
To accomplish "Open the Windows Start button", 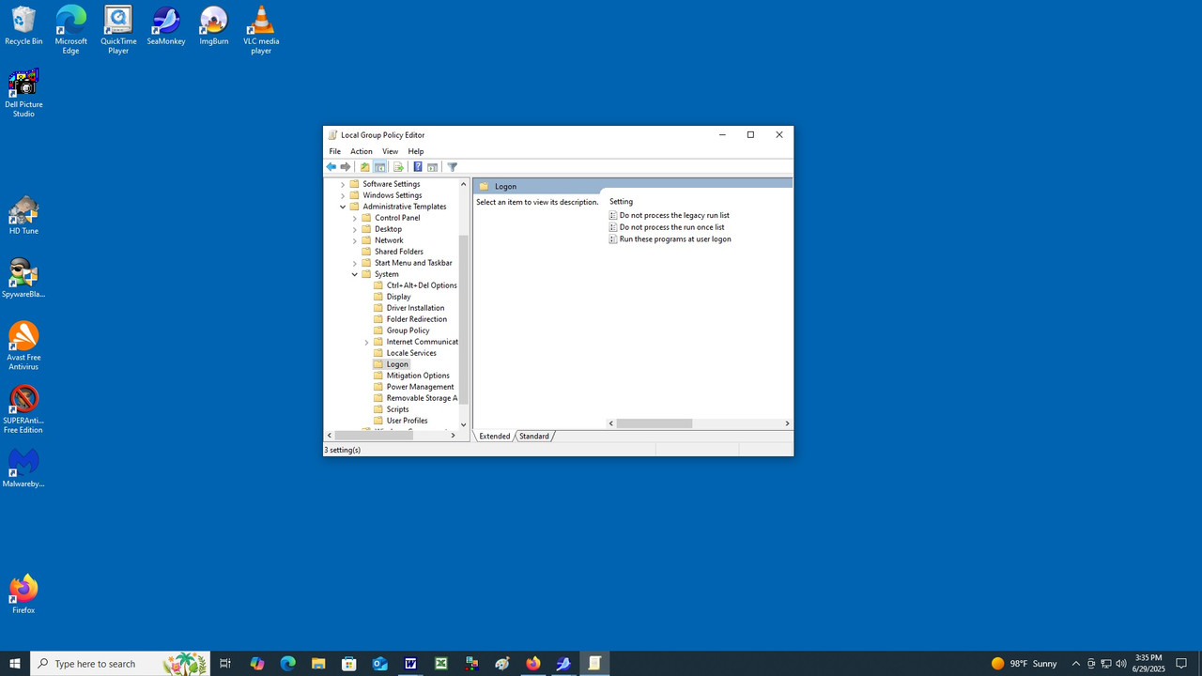I will click(15, 664).
